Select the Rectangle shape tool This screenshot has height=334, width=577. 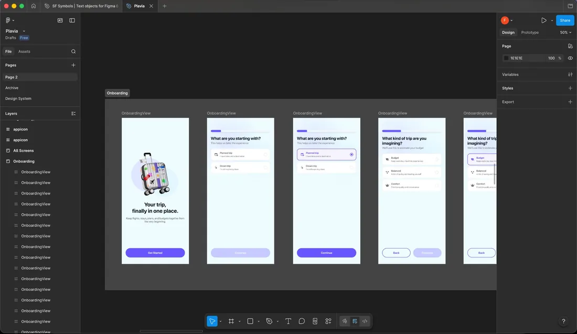(250, 321)
